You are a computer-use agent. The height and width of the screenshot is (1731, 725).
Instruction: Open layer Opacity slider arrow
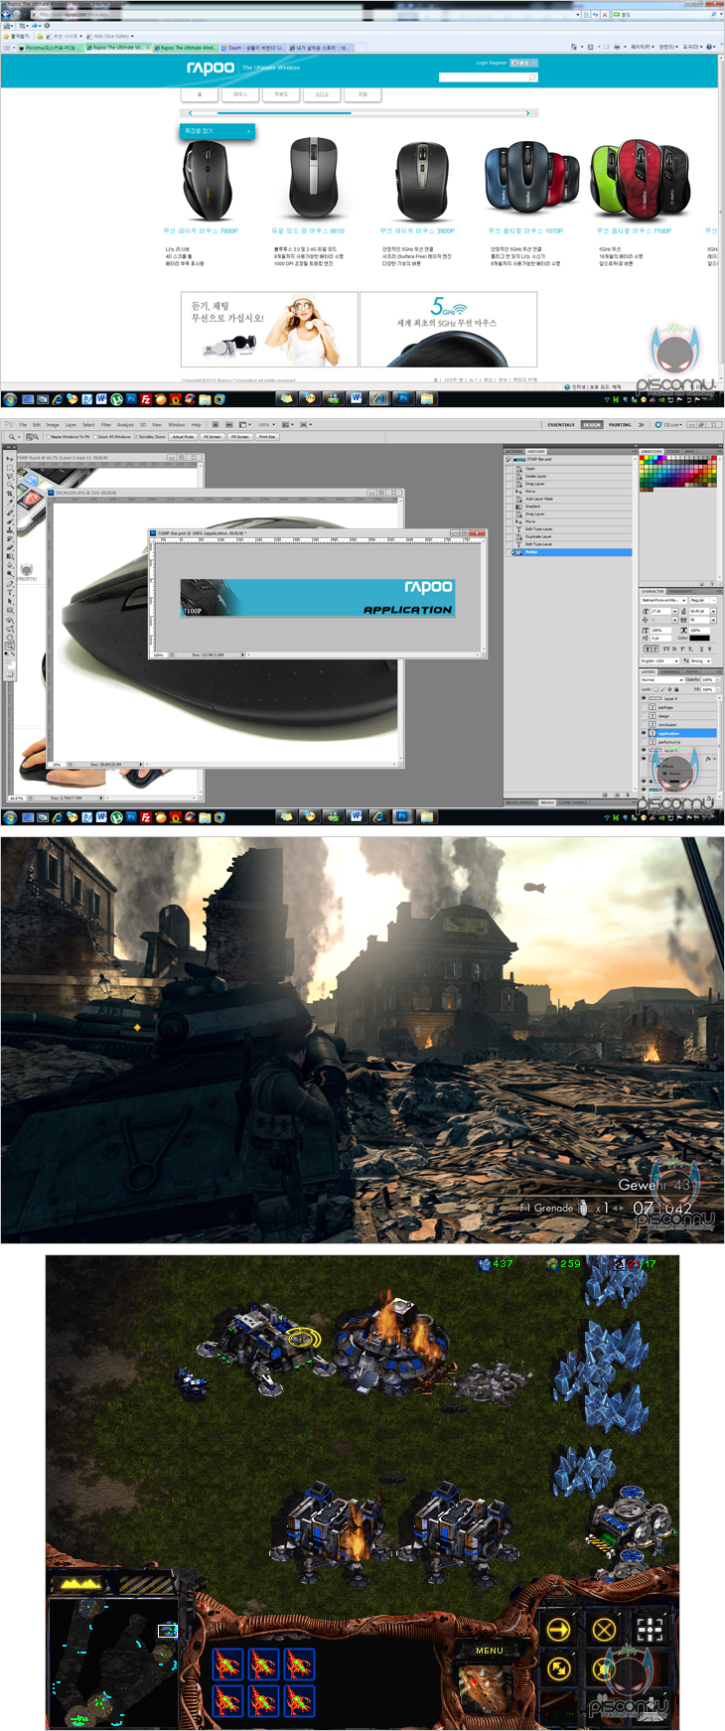[718, 680]
